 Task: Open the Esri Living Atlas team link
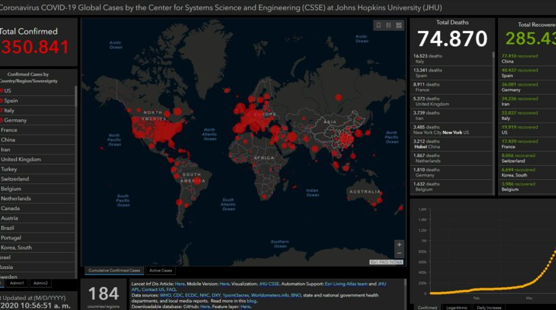pos(346,284)
